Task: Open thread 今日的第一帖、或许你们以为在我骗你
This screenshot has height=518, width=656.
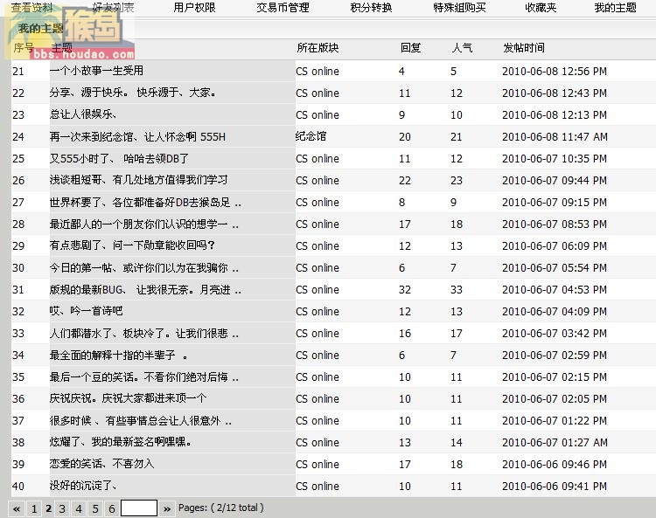Action: tap(144, 267)
